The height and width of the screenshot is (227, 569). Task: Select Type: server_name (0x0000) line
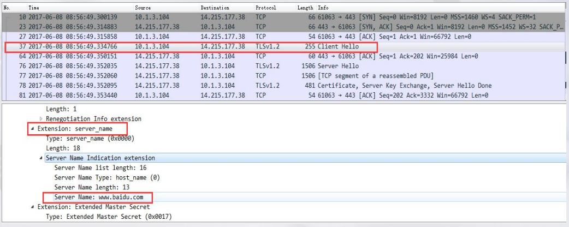click(x=90, y=139)
